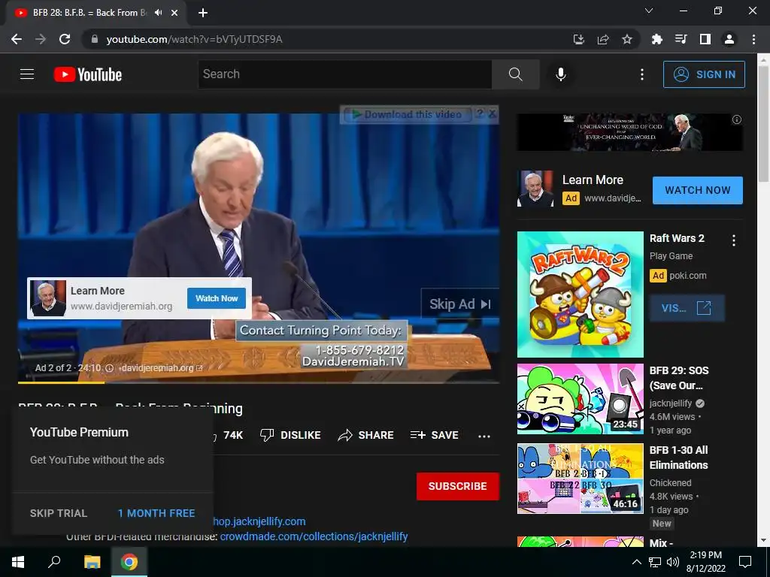Open Windows Start menu
770x577 pixels.
coord(18,562)
